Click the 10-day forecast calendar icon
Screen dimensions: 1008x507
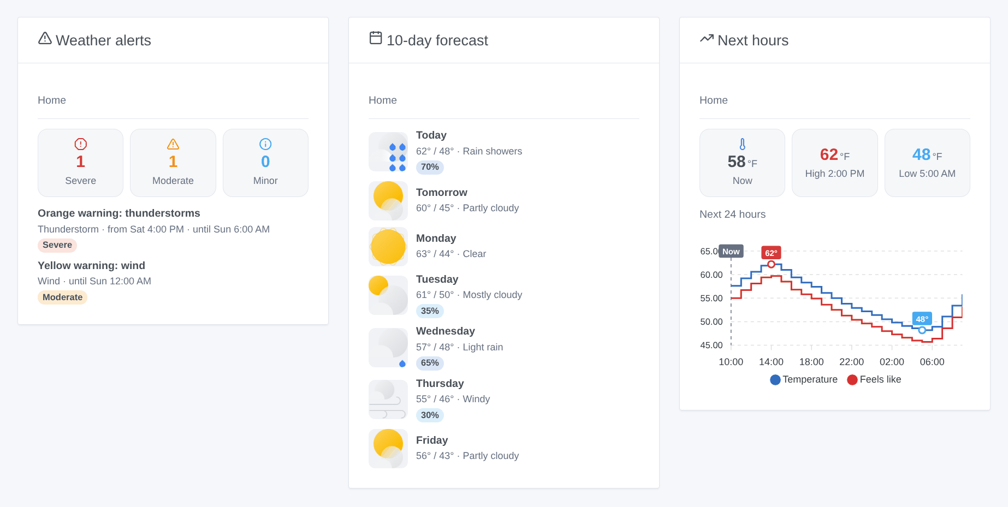tap(376, 38)
